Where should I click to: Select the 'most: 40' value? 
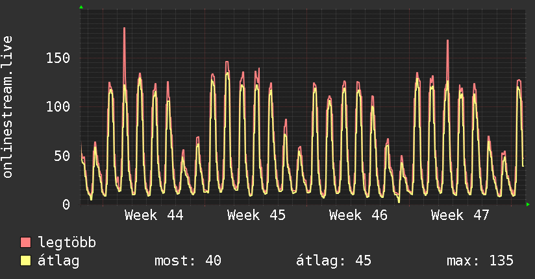(188, 261)
